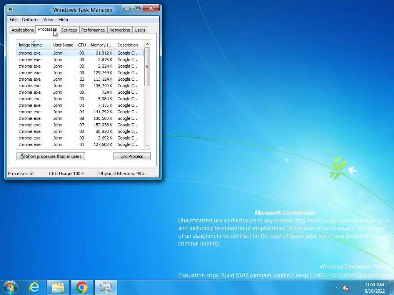Select Task Manager taskbar button
This screenshot has height=295, width=394.
tap(106, 287)
